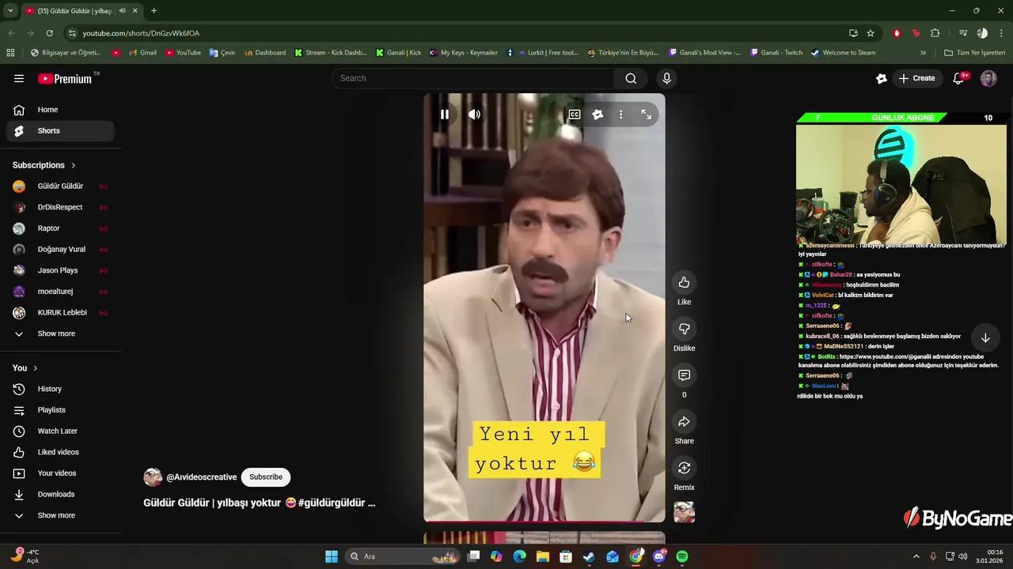Go to next Short with down arrow
This screenshot has height=569, width=1013.
985,338
